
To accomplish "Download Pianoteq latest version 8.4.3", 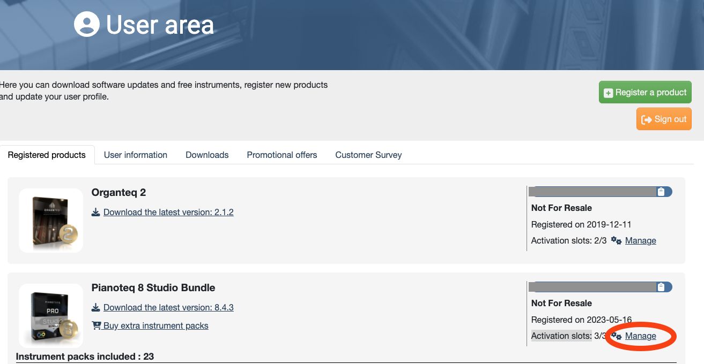I will coord(168,307).
